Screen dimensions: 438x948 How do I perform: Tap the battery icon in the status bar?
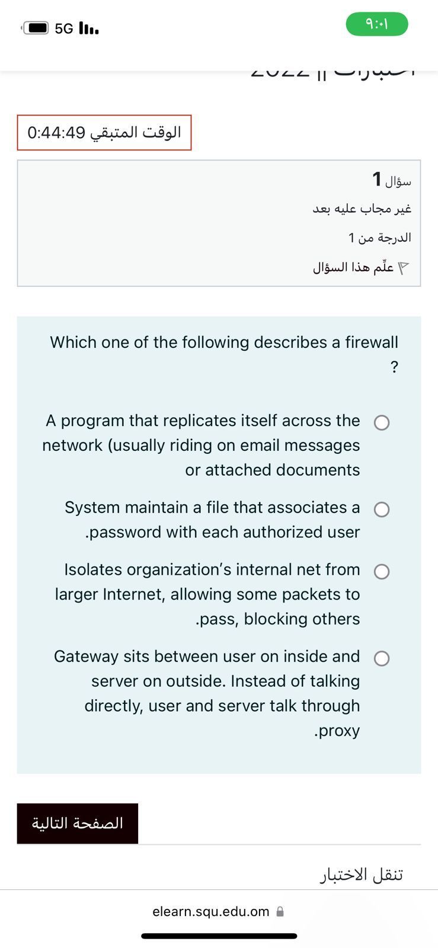tap(36, 28)
